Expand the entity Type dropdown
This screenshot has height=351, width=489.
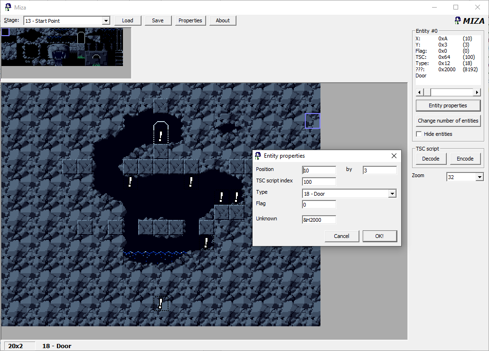click(x=392, y=194)
